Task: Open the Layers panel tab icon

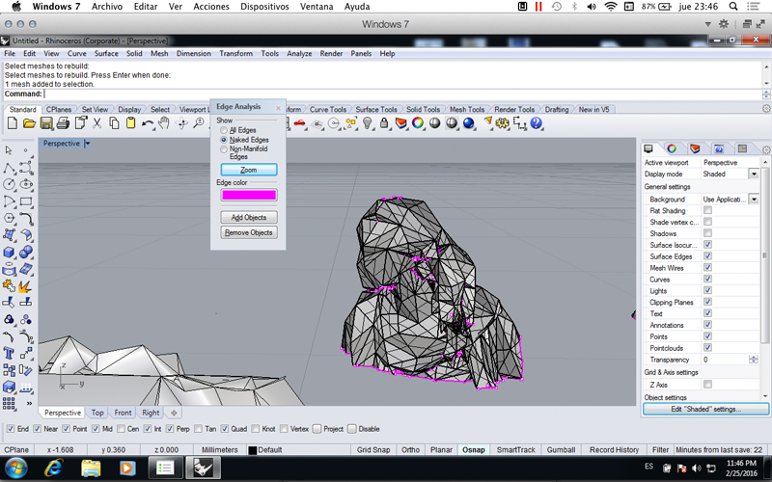Action: click(695, 148)
